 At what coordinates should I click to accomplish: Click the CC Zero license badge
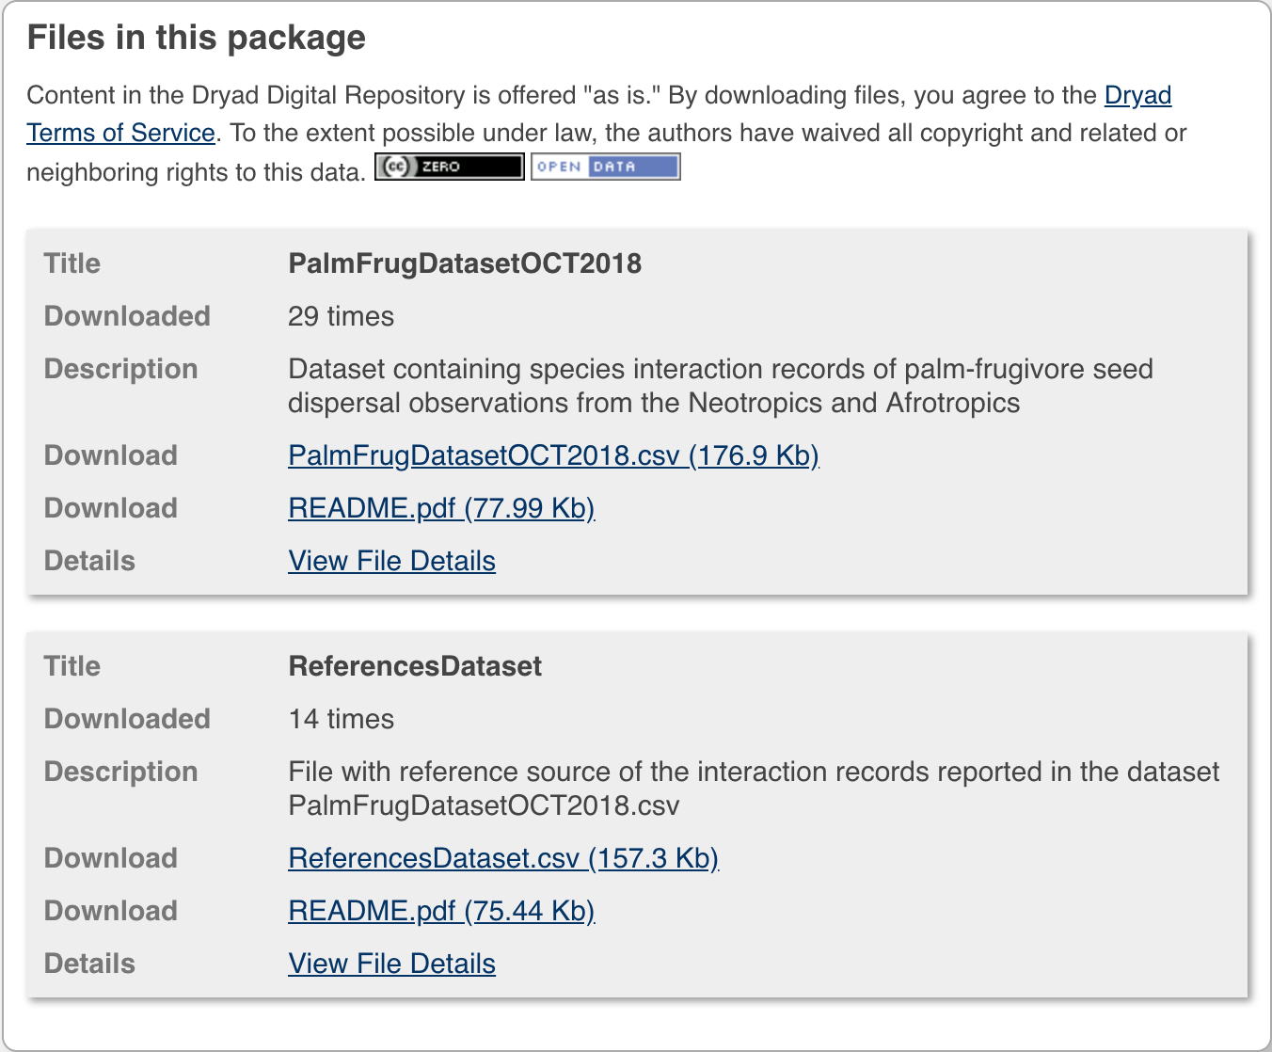click(449, 167)
